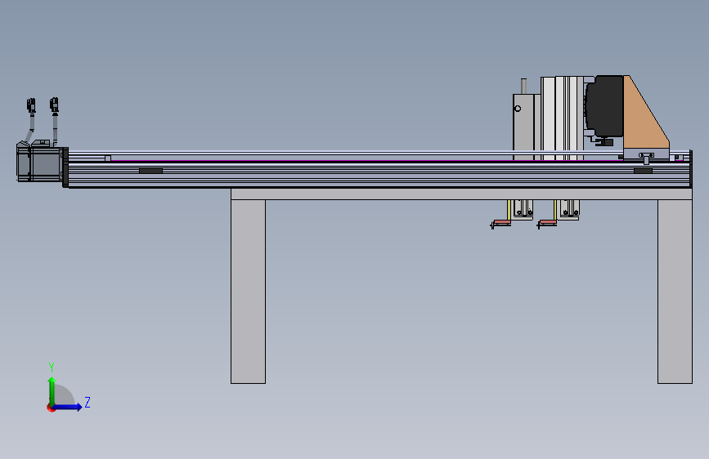Click the green Y axis arrow of the triad

tap(52, 390)
